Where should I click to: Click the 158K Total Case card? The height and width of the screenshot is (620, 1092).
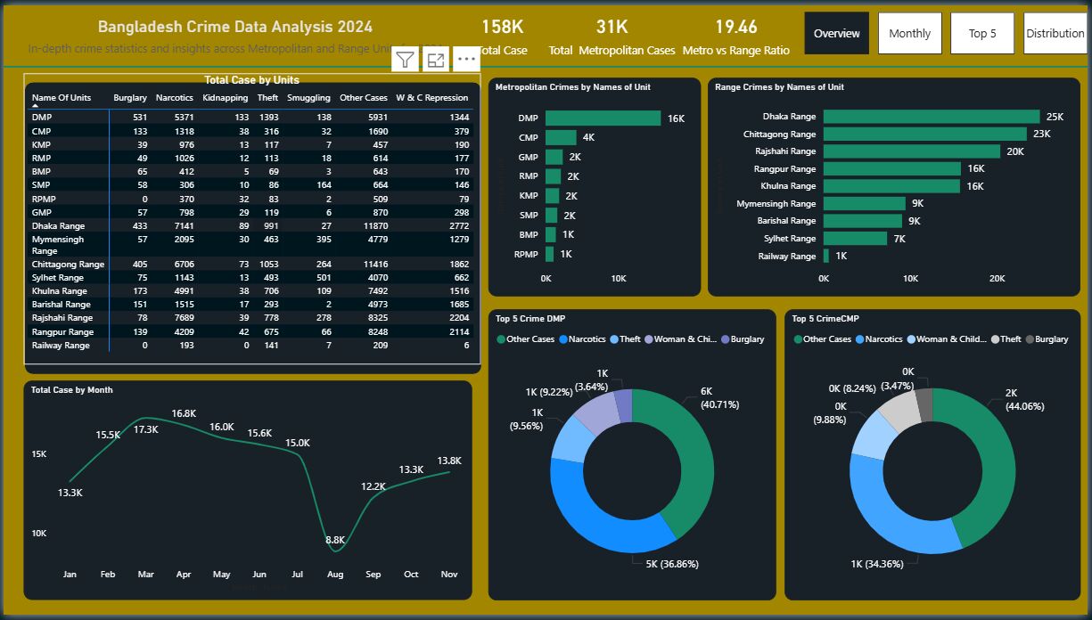[x=503, y=37]
